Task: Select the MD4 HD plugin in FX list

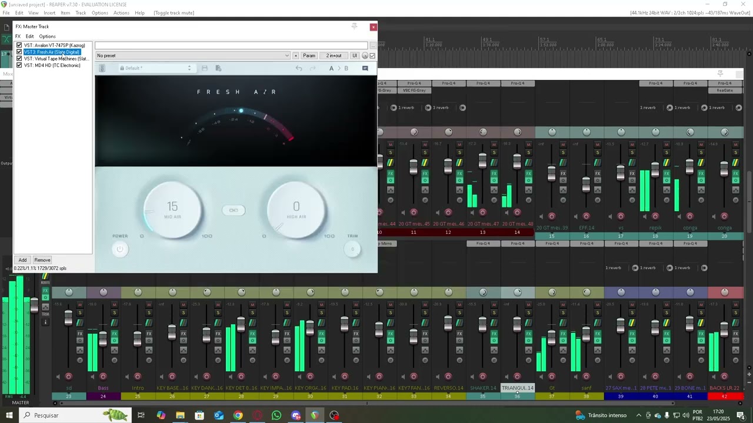Action: tap(52, 65)
